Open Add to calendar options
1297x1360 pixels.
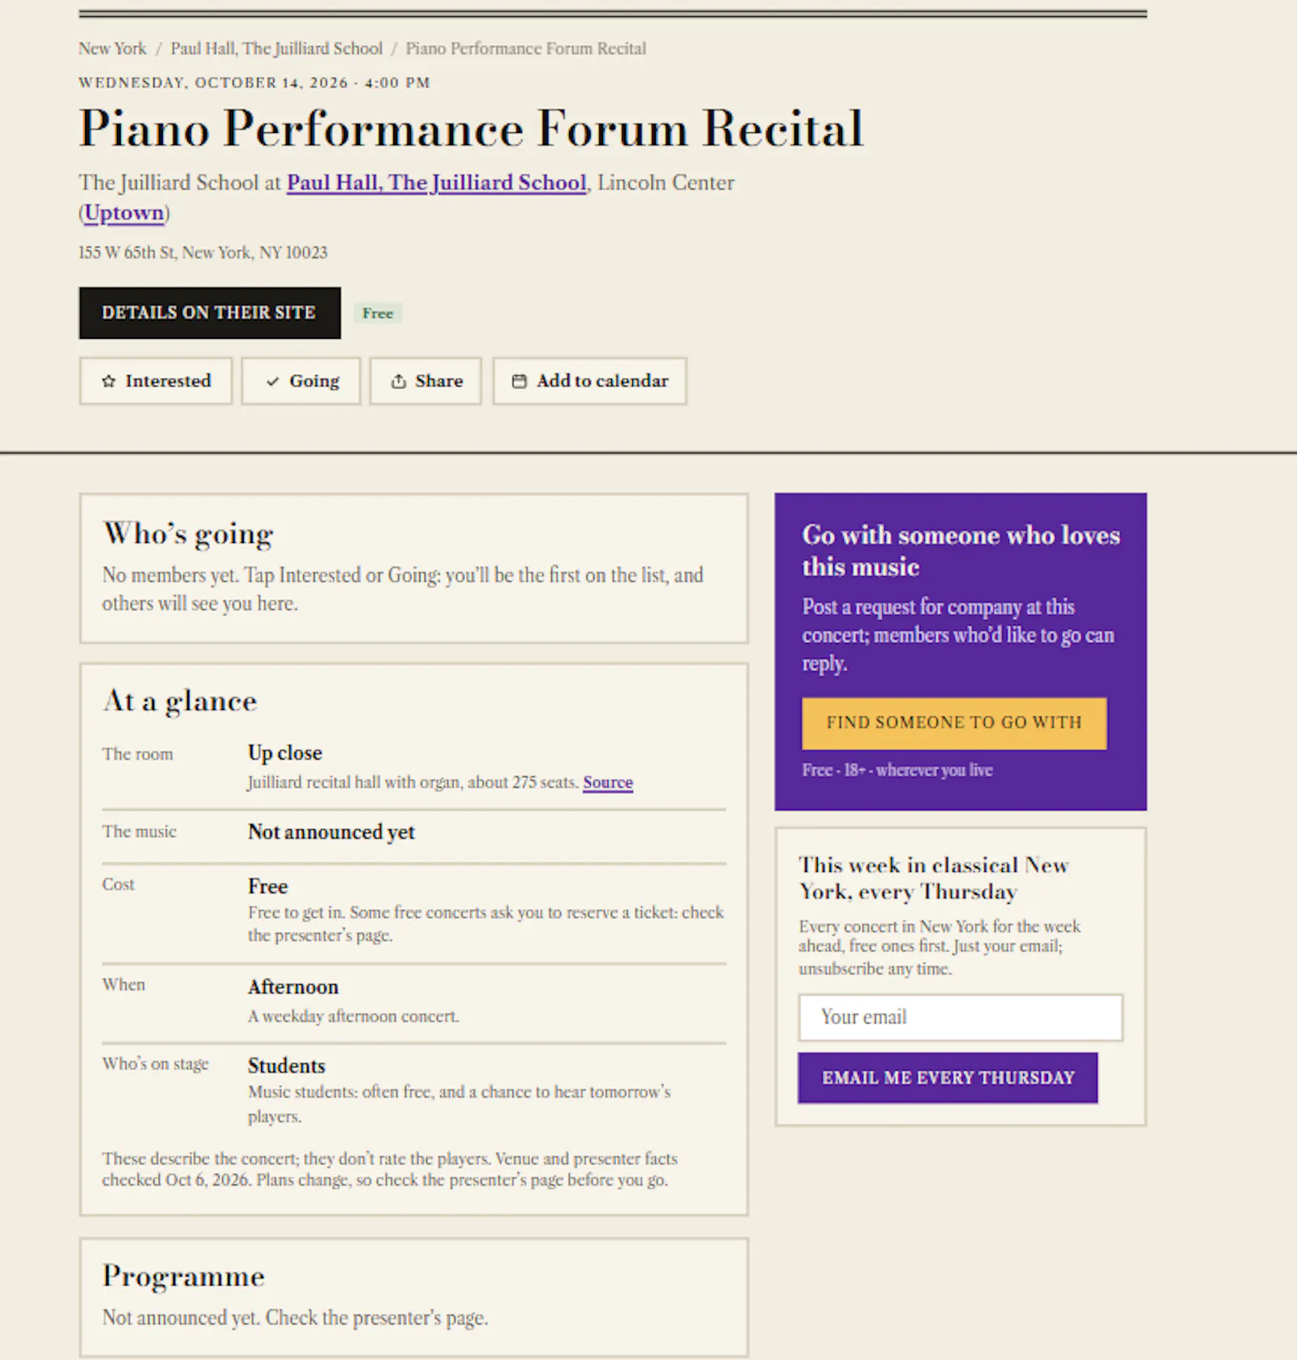point(589,381)
